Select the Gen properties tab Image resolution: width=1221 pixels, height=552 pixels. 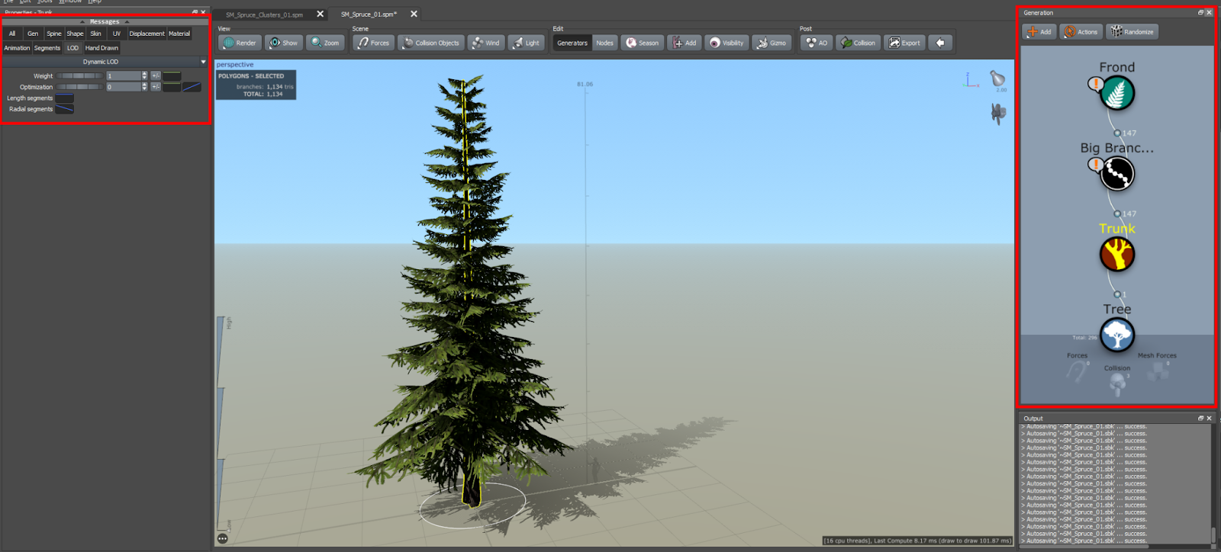click(x=33, y=34)
